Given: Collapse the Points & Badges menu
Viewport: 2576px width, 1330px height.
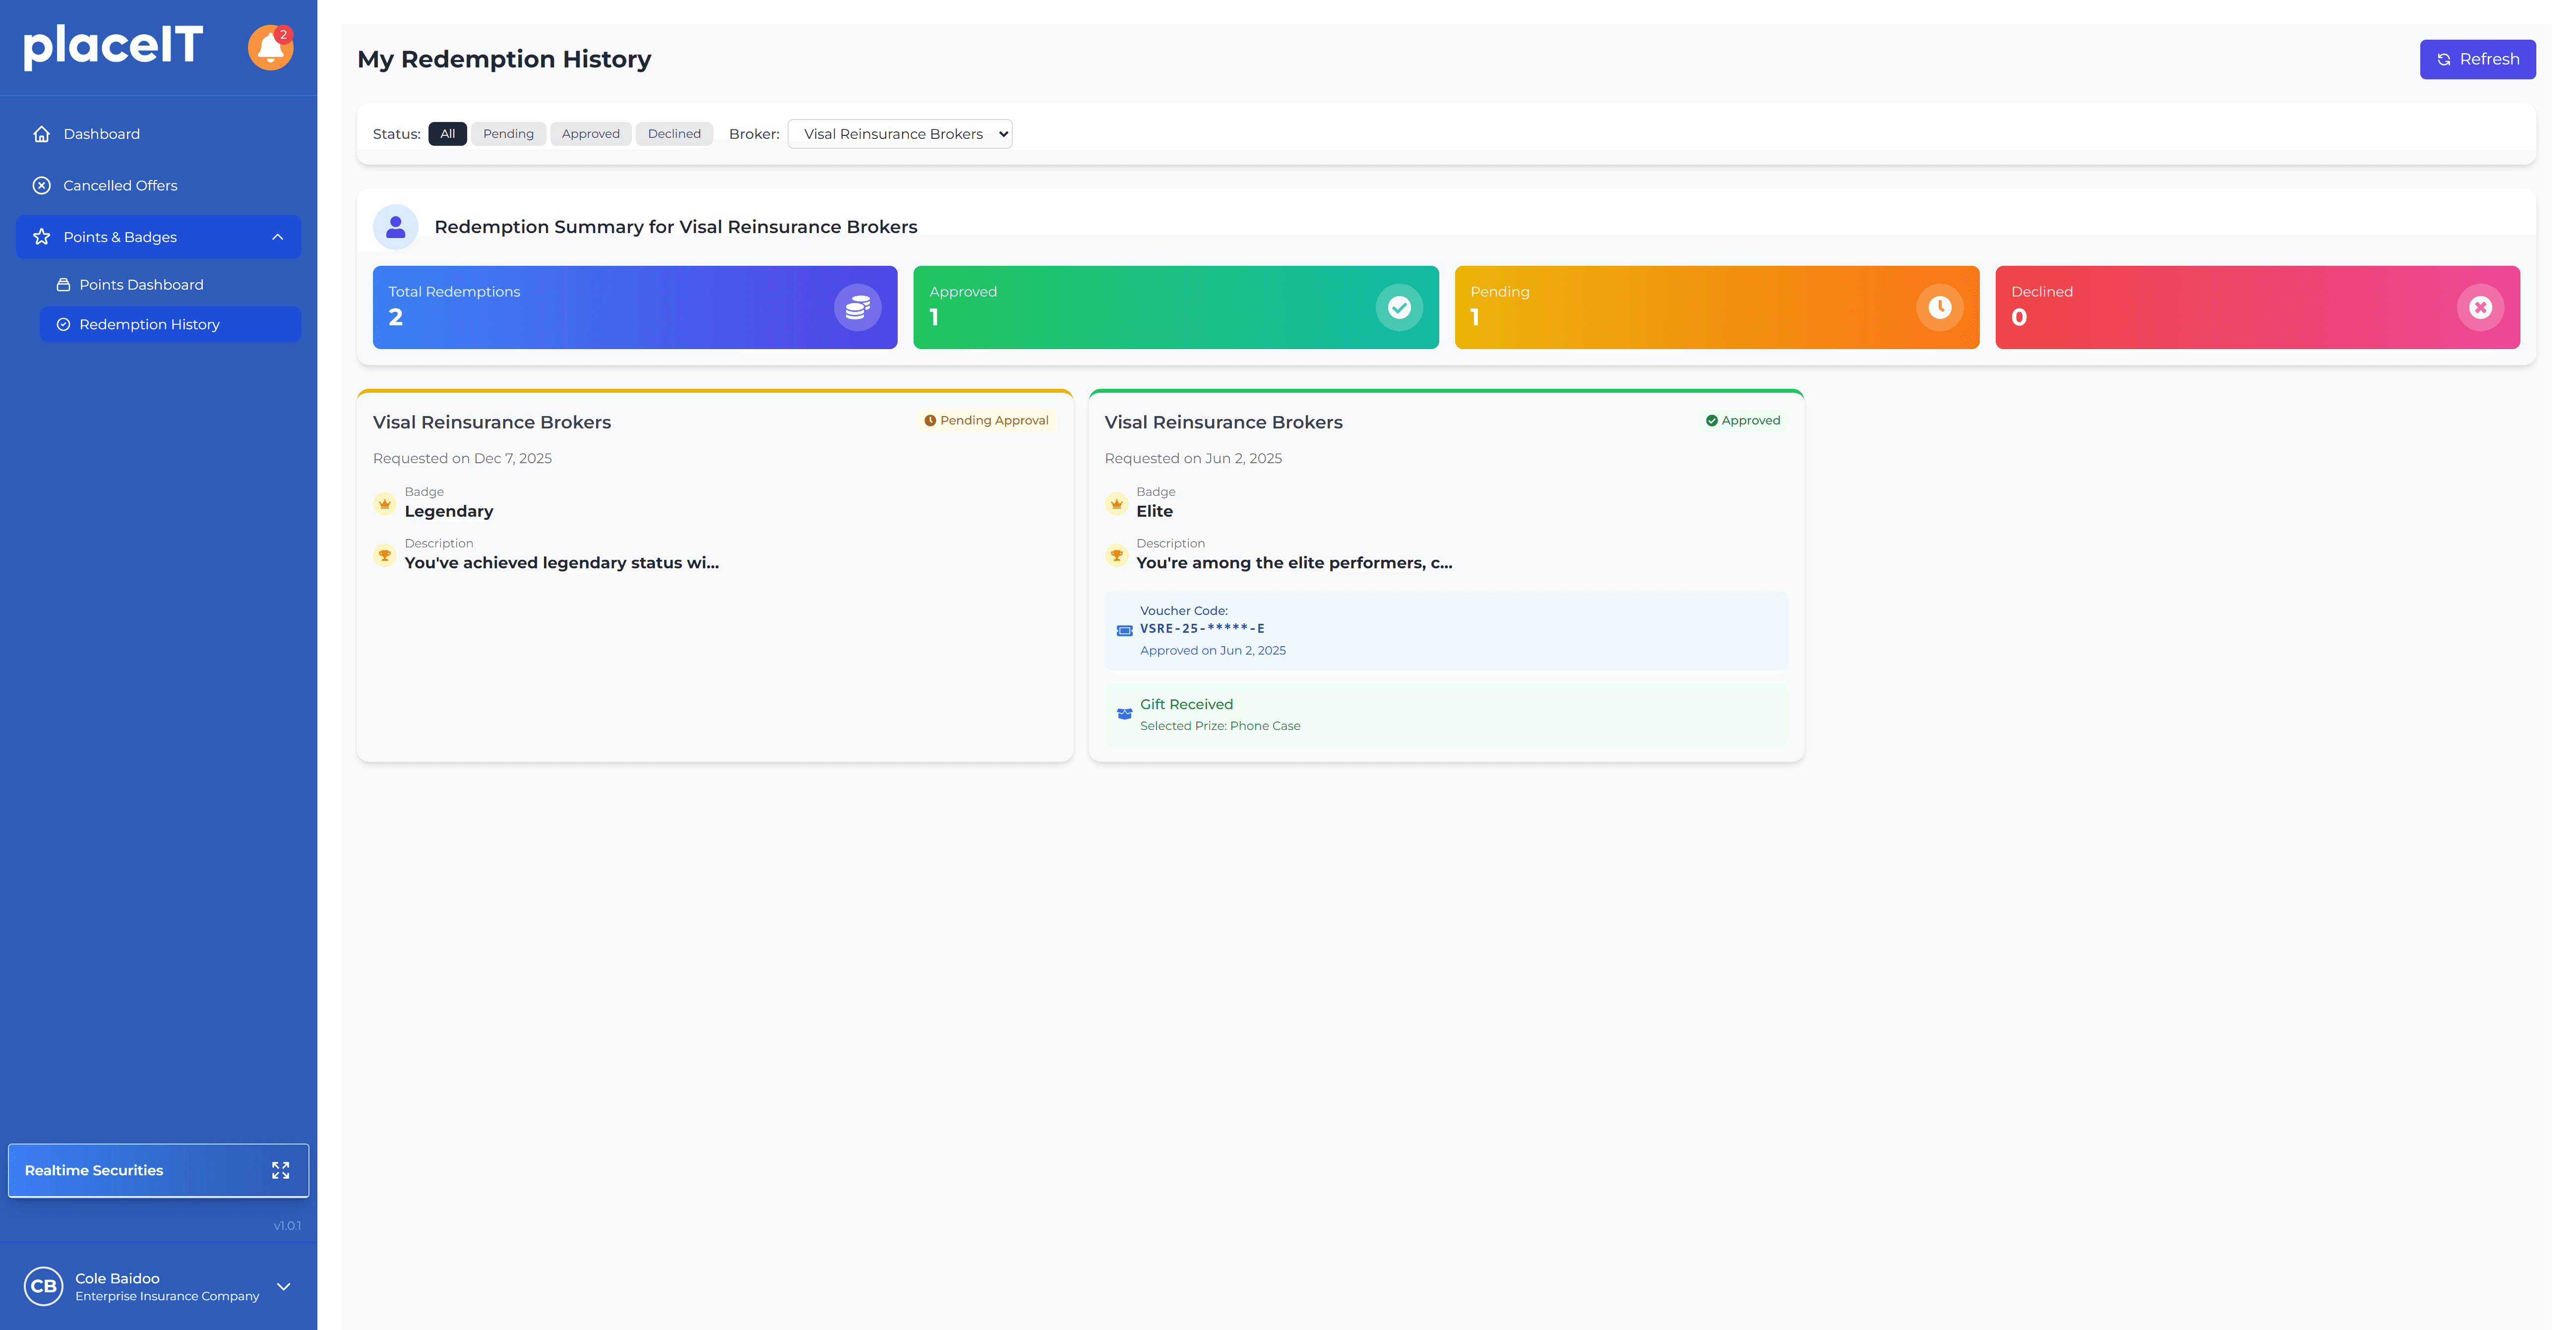Looking at the screenshot, I should click(x=278, y=237).
